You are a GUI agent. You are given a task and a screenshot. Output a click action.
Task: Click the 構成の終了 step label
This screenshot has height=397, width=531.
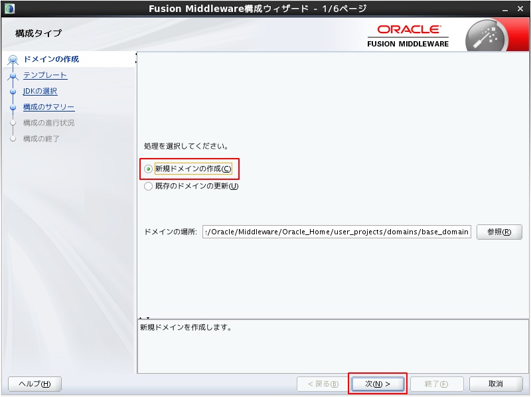[x=41, y=139]
